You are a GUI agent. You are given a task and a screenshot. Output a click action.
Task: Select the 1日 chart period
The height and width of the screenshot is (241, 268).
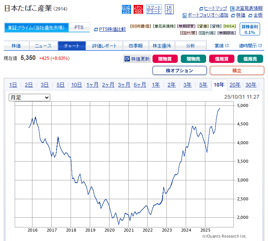(x=13, y=85)
